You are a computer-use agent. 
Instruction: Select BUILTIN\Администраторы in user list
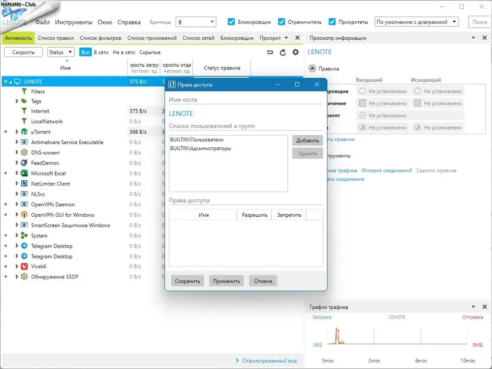201,148
